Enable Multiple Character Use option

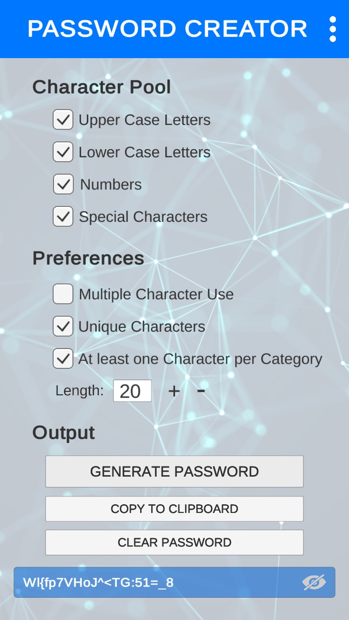(63, 294)
